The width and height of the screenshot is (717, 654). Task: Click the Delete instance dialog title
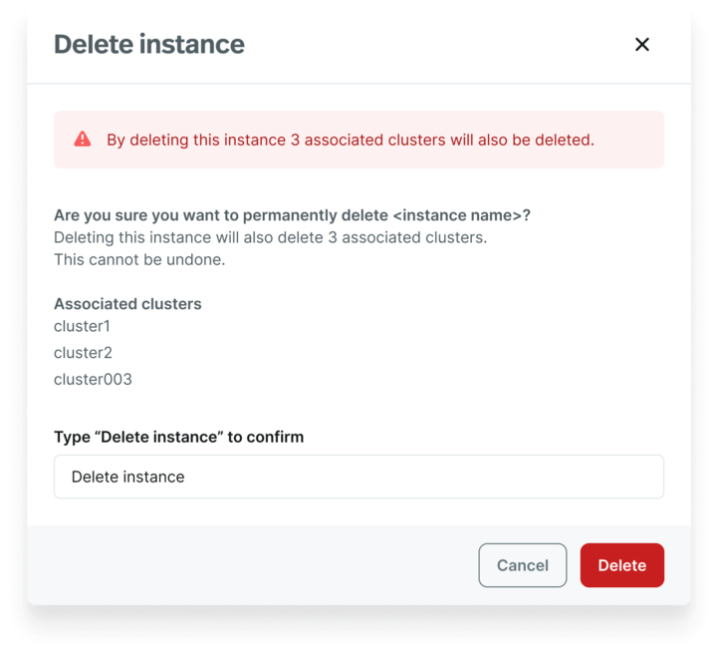[x=149, y=45]
